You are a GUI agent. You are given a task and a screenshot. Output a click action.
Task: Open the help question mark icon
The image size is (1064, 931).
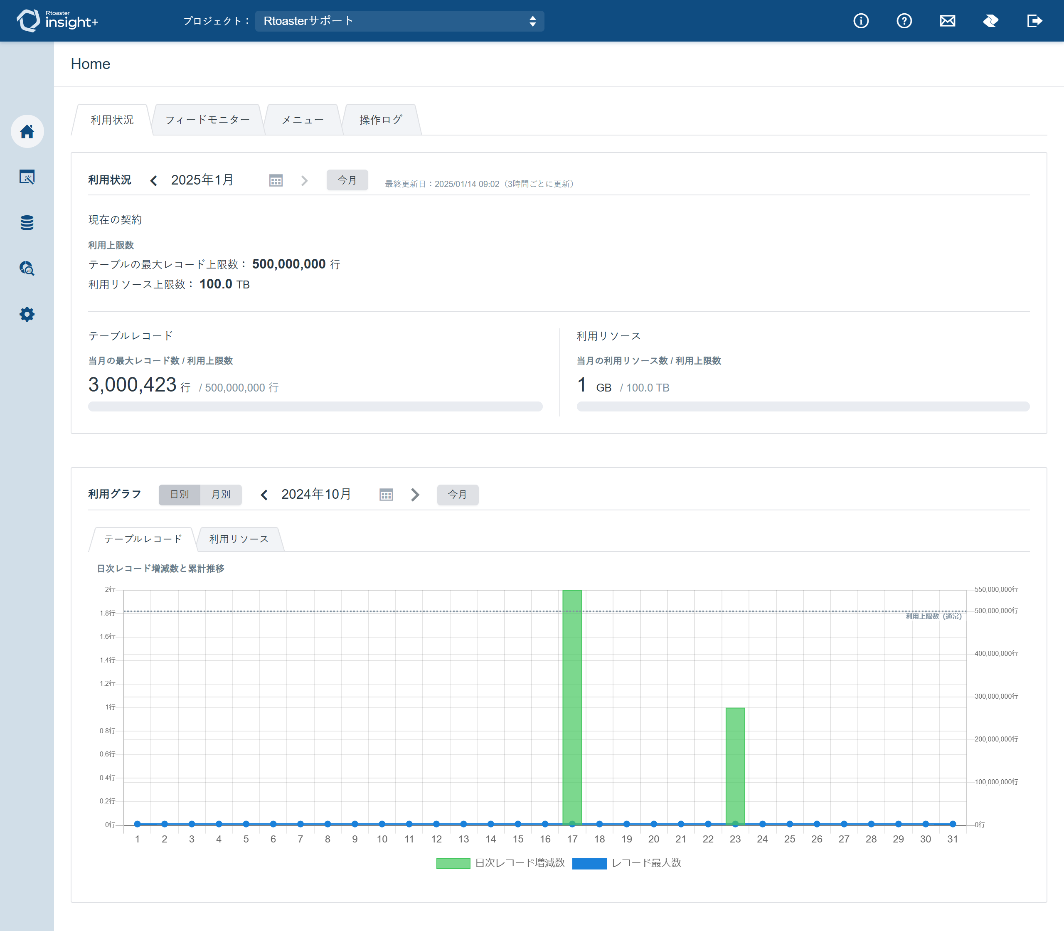click(904, 21)
